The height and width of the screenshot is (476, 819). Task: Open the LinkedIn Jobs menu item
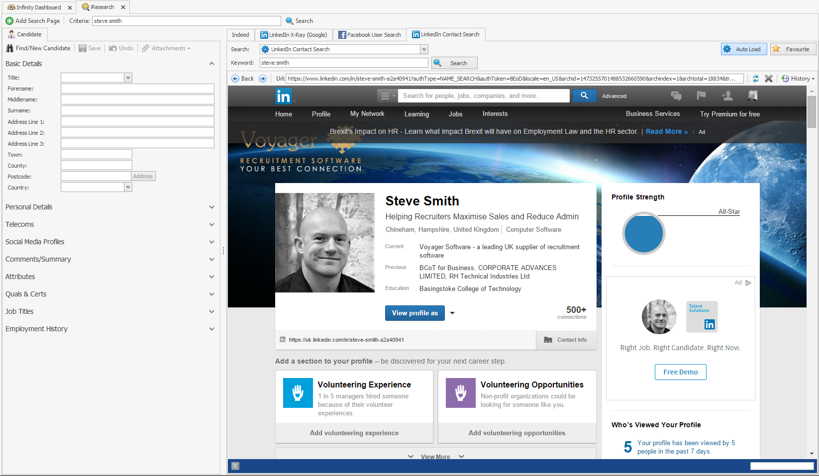[456, 114]
